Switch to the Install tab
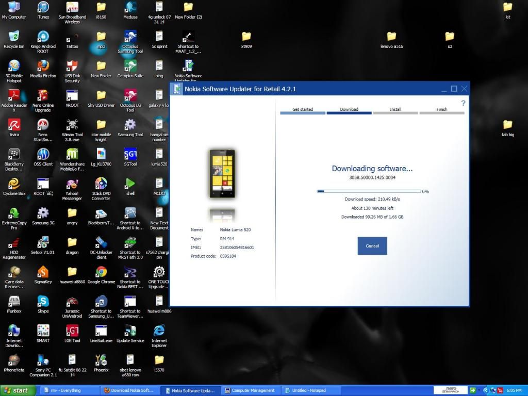 tap(395, 109)
